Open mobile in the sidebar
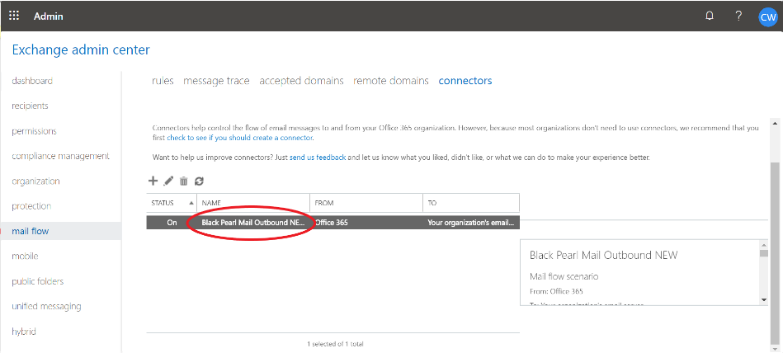Image resolution: width=783 pixels, height=353 pixels. pyautogui.click(x=25, y=257)
